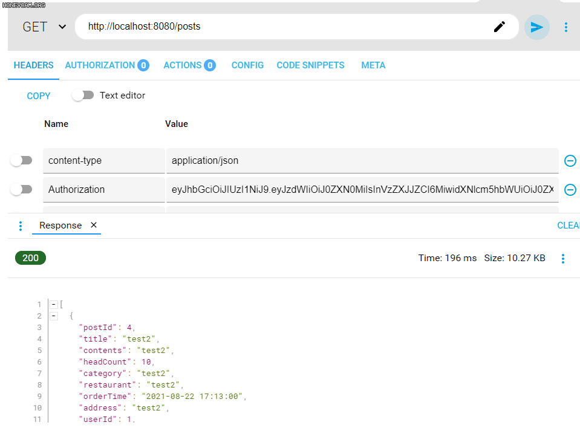580x428 pixels.
Task: Open the Meta tab
Action: tap(373, 65)
